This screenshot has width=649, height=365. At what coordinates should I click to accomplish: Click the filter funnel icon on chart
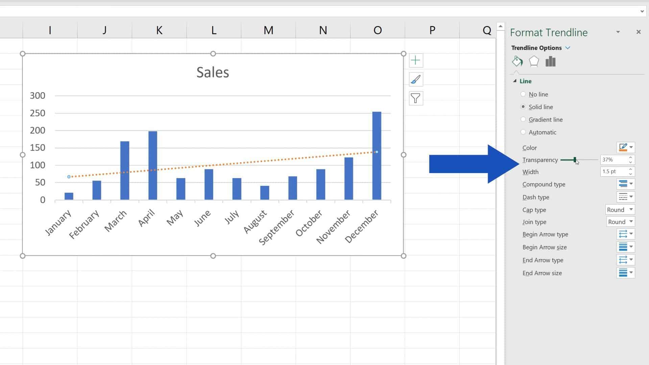point(415,98)
